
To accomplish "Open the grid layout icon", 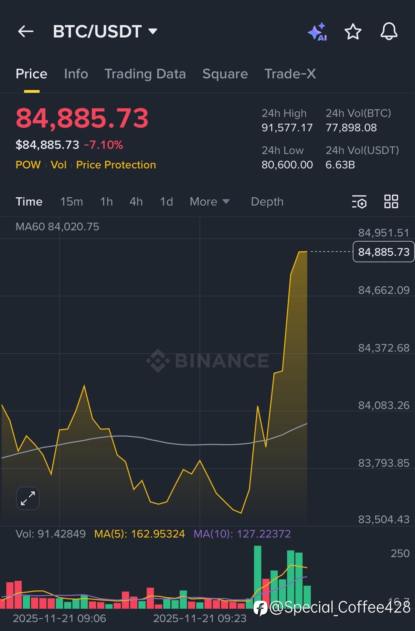I will [391, 201].
